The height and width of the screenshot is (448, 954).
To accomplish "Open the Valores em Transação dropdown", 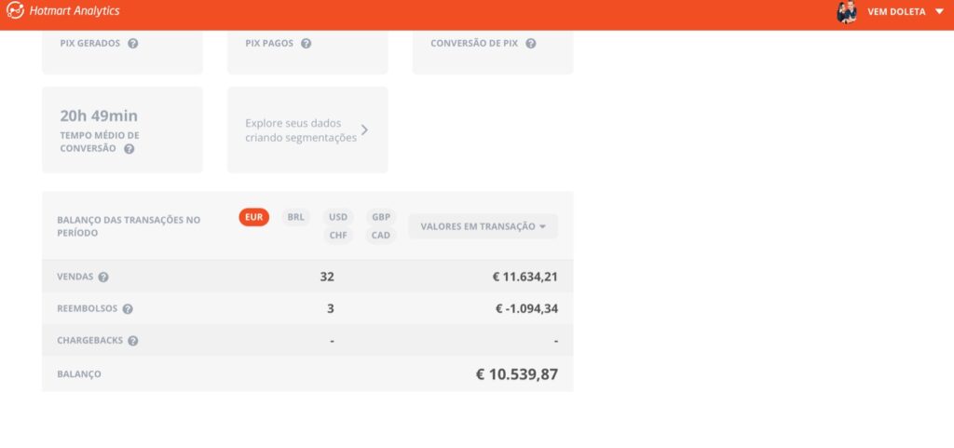I will [x=483, y=226].
